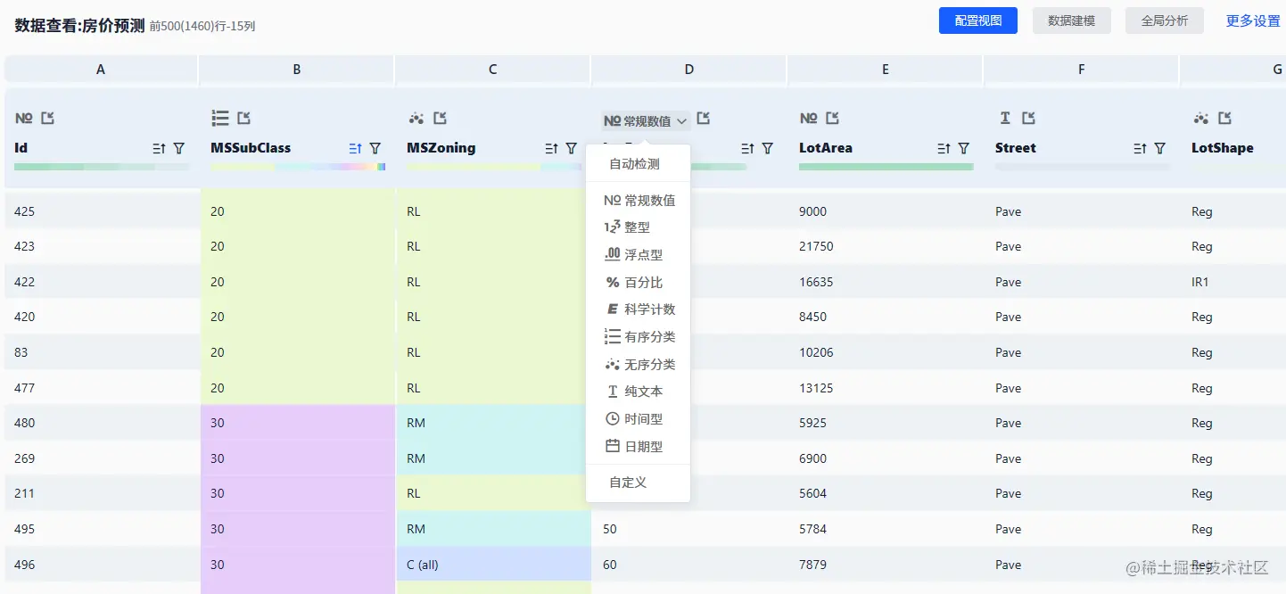Viewport: 1286px width, 594px height.
Task: Filter the Street column
Action: click(1160, 149)
